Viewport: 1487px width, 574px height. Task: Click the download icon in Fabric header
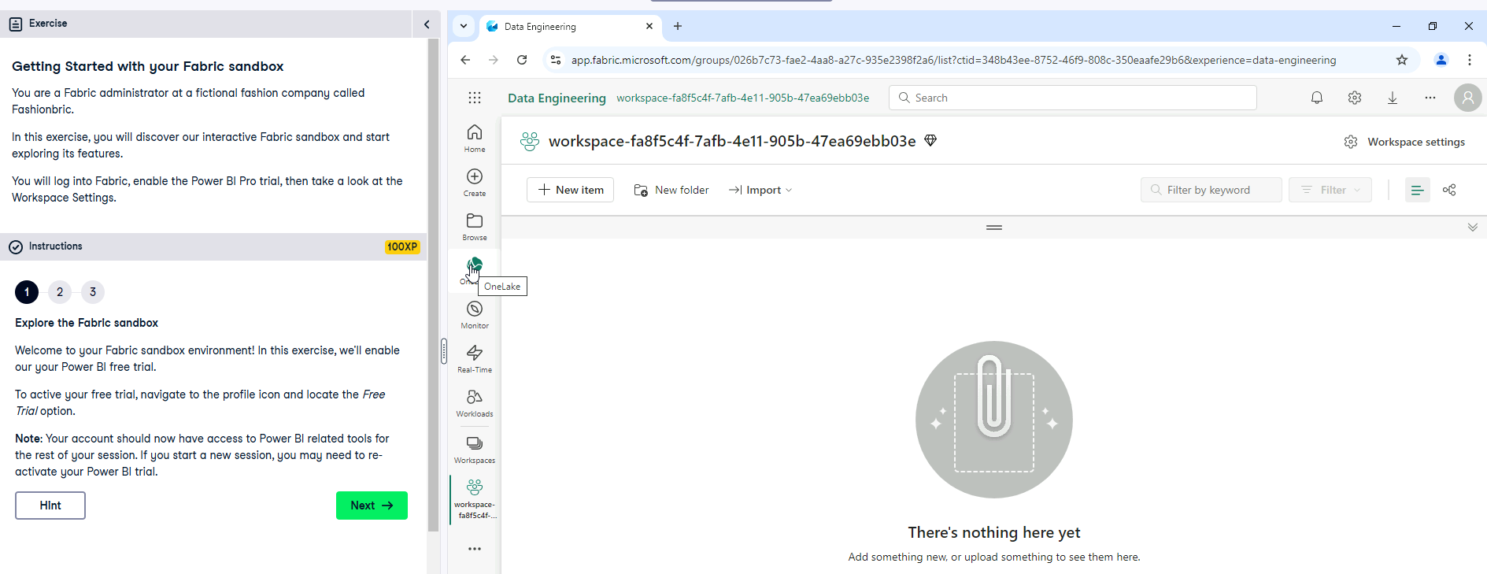point(1392,98)
